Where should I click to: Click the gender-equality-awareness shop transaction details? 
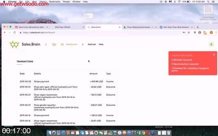(x=56, y=107)
